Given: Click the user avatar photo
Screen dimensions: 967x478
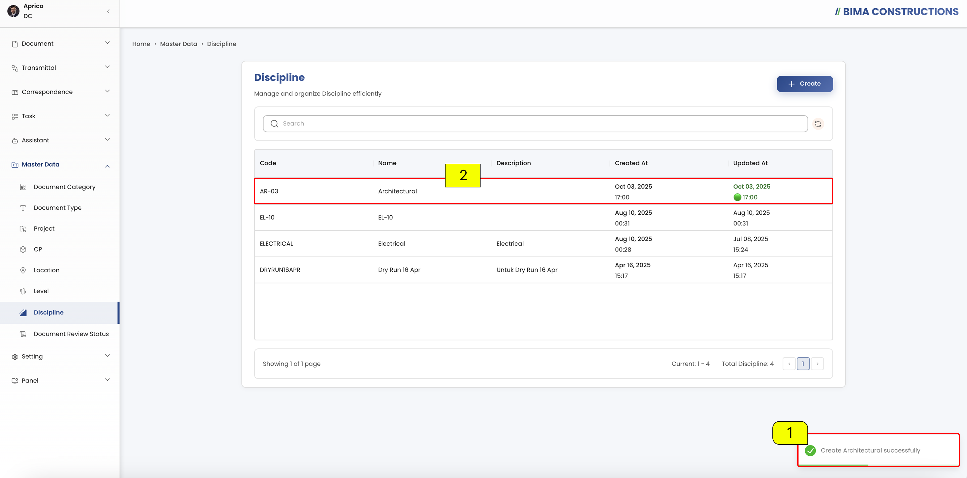Looking at the screenshot, I should 14,11.
